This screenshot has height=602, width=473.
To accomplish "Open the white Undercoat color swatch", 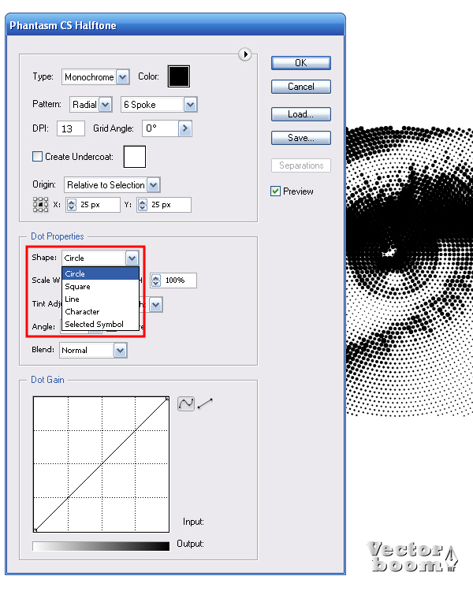I will 135,157.
